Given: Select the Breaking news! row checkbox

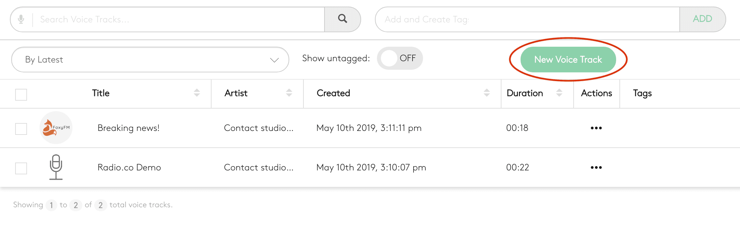Looking at the screenshot, I should click(x=21, y=129).
